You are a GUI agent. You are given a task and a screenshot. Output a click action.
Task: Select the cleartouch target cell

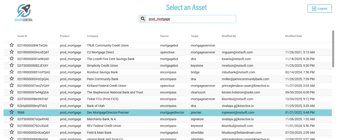(198, 92)
